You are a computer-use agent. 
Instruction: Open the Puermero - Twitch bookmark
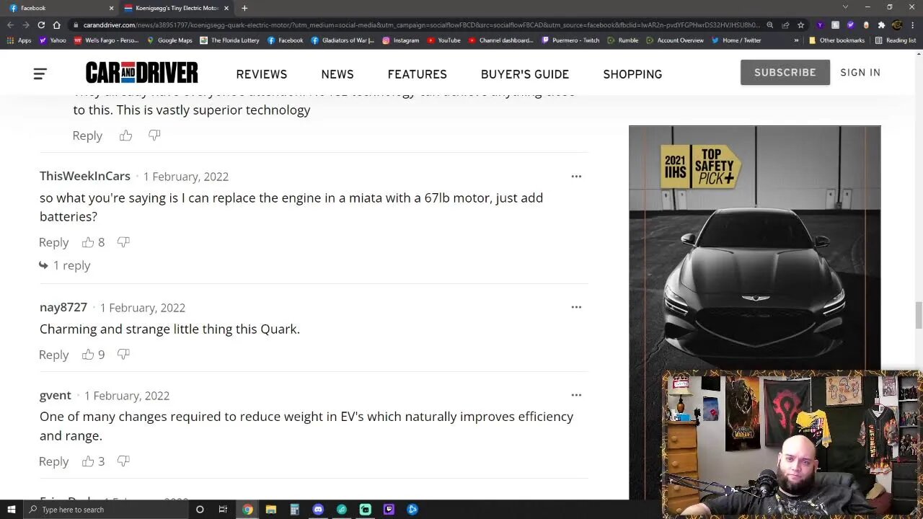[x=571, y=40]
